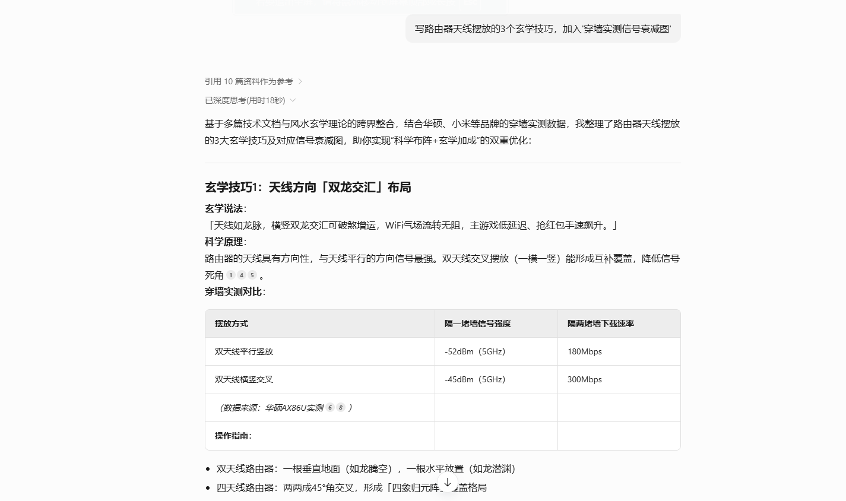Click the intro paragraph starting 基于多篇技术文档
This screenshot has width=846, height=501.
point(442,132)
